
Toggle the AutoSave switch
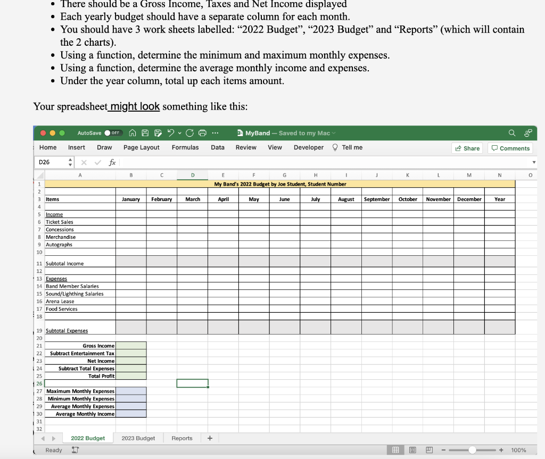pos(113,133)
